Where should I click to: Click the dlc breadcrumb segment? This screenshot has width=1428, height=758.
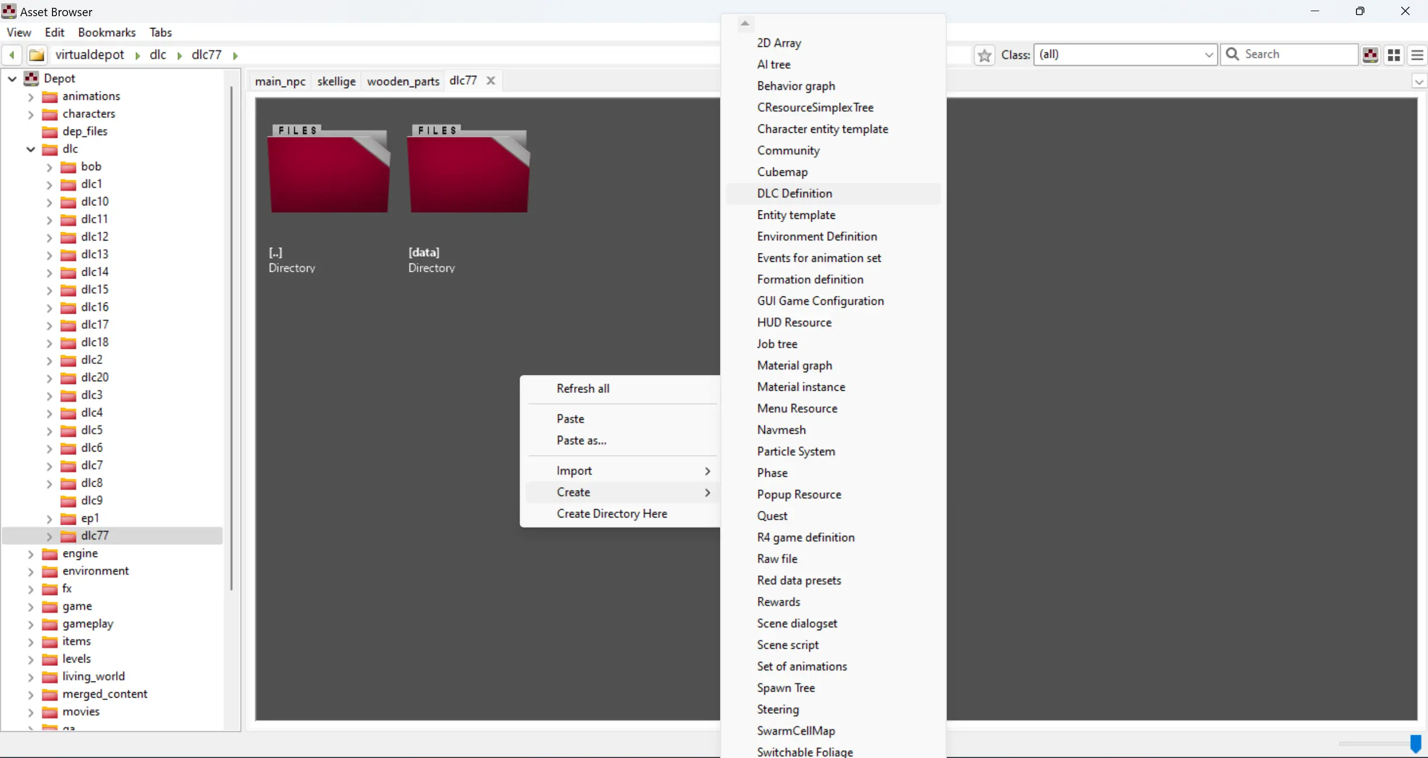point(158,54)
